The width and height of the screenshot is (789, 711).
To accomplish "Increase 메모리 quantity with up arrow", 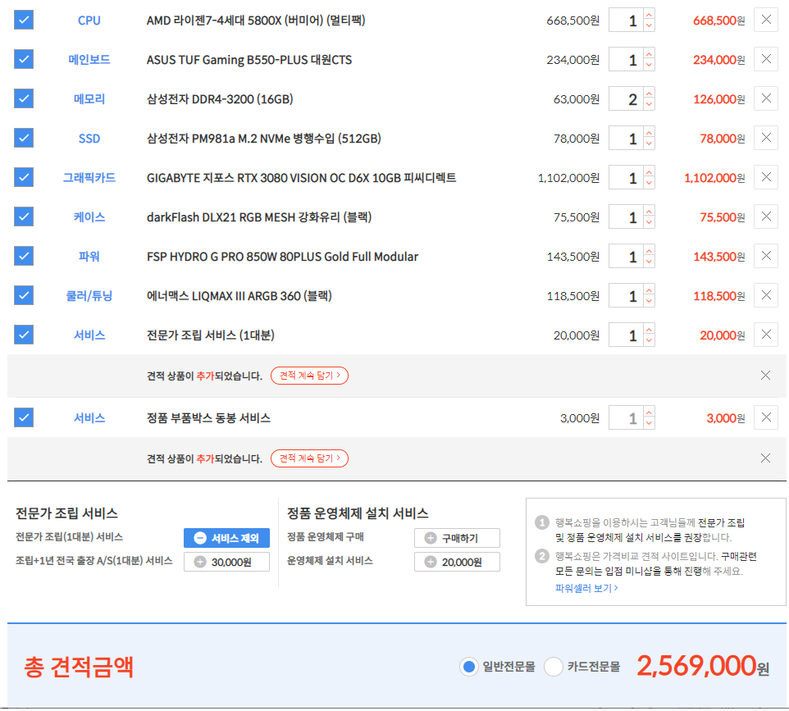I will pyautogui.click(x=649, y=93).
